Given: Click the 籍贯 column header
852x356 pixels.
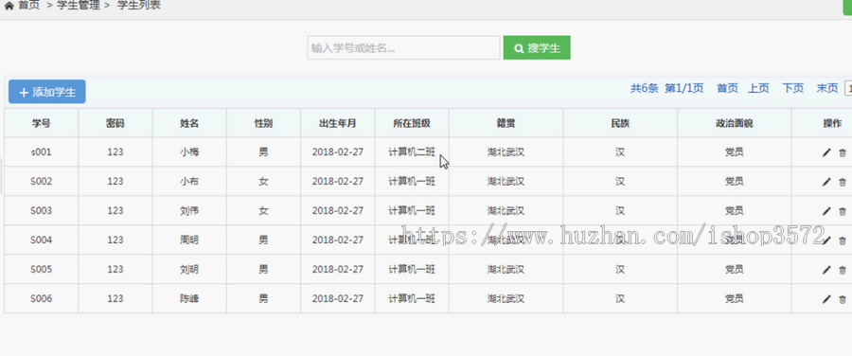Looking at the screenshot, I should (x=506, y=123).
